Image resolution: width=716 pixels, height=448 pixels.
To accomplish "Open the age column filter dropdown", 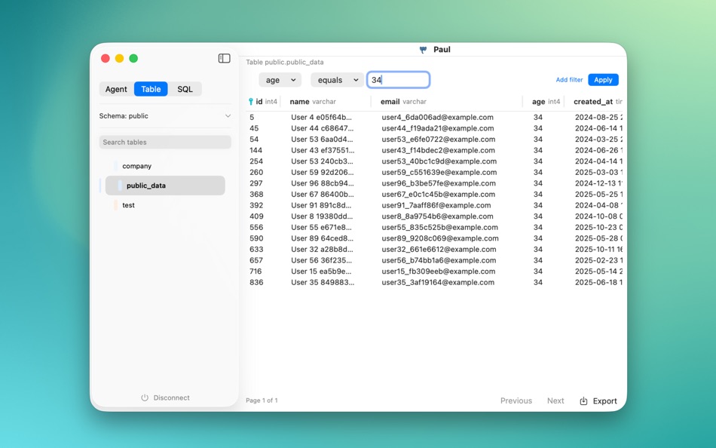I will click(280, 80).
